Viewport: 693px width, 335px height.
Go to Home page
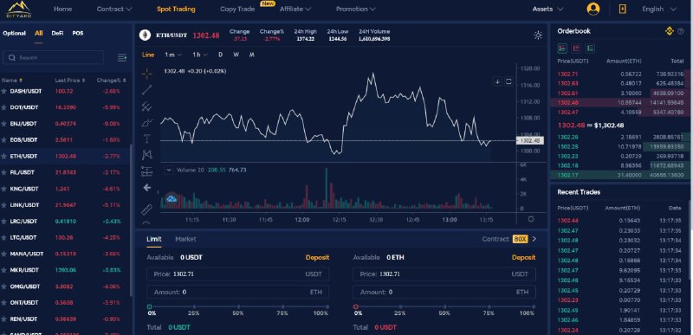pyautogui.click(x=62, y=9)
